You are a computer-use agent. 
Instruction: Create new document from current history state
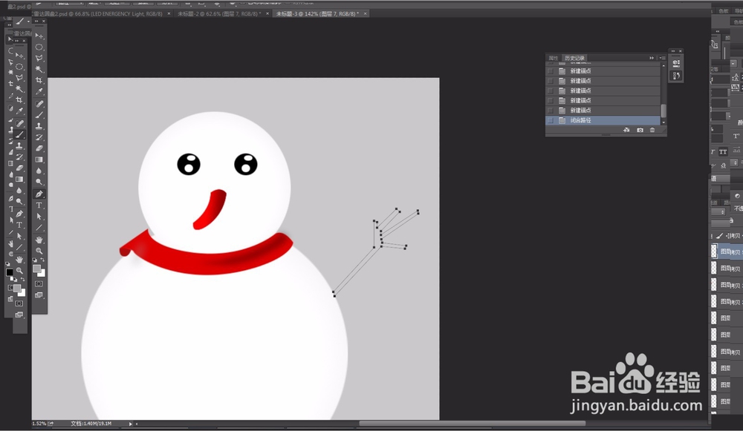(x=626, y=130)
